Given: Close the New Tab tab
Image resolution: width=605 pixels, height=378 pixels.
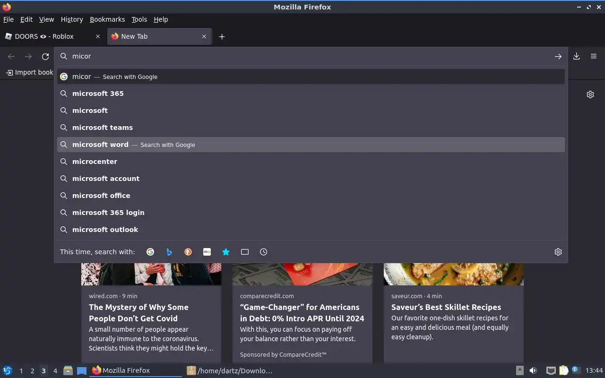Looking at the screenshot, I should click(x=204, y=36).
